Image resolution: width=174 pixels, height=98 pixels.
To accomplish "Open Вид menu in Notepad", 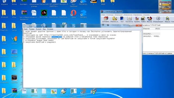I will pos(44,29).
